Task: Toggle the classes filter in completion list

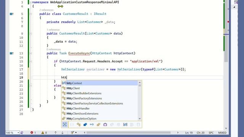Action: 79,124
